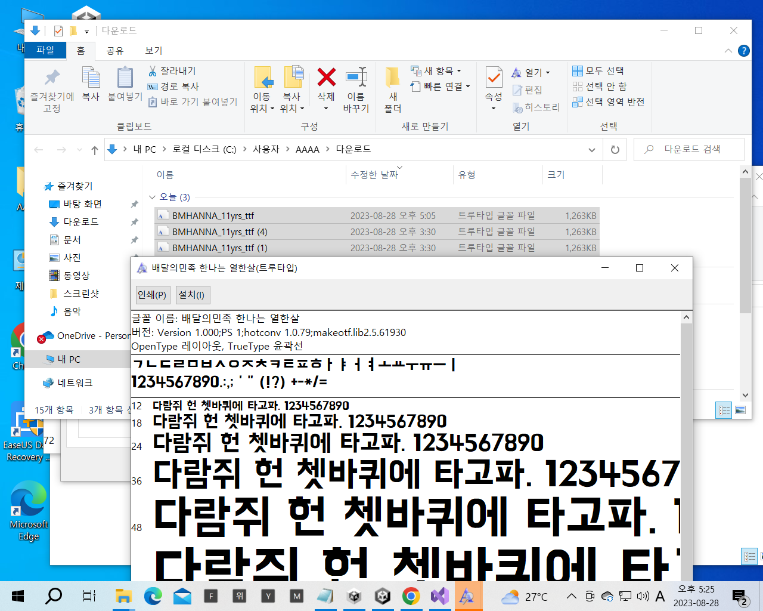Collapse the 오늘 (3) group

click(153, 197)
